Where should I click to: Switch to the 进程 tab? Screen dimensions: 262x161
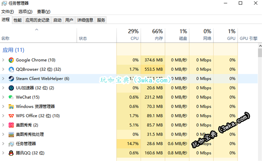6,20
